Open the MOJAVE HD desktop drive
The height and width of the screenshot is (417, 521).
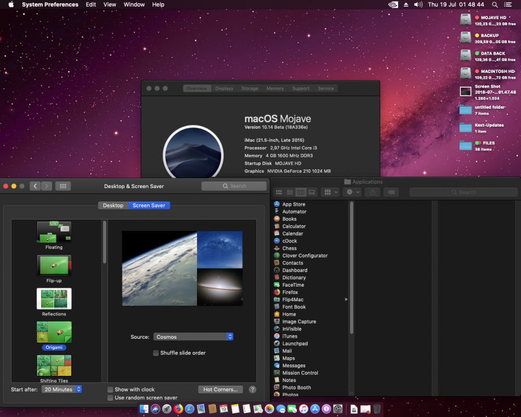(x=465, y=20)
